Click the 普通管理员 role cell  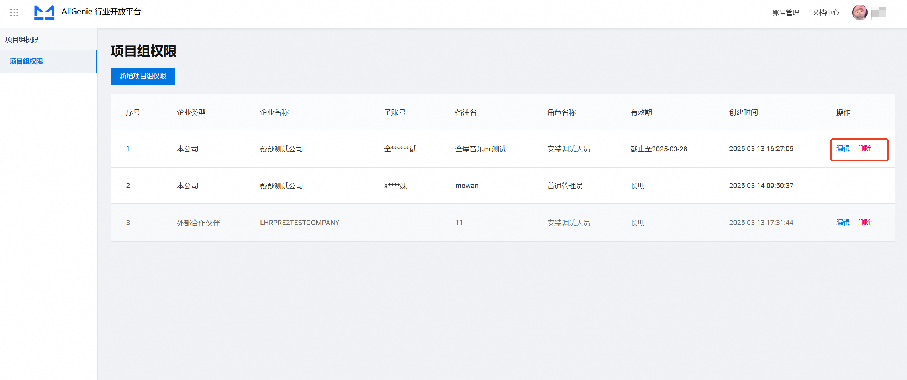[x=565, y=186]
